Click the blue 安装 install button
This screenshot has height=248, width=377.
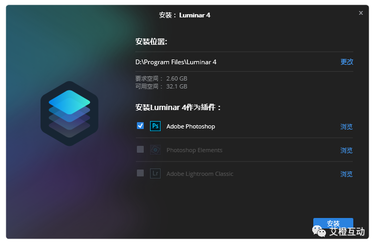(333, 223)
